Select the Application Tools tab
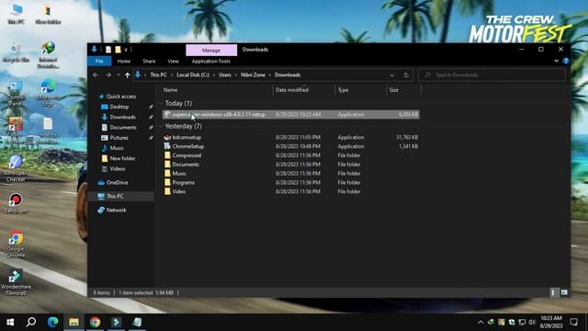Image resolution: width=588 pixels, height=331 pixels. (210, 62)
